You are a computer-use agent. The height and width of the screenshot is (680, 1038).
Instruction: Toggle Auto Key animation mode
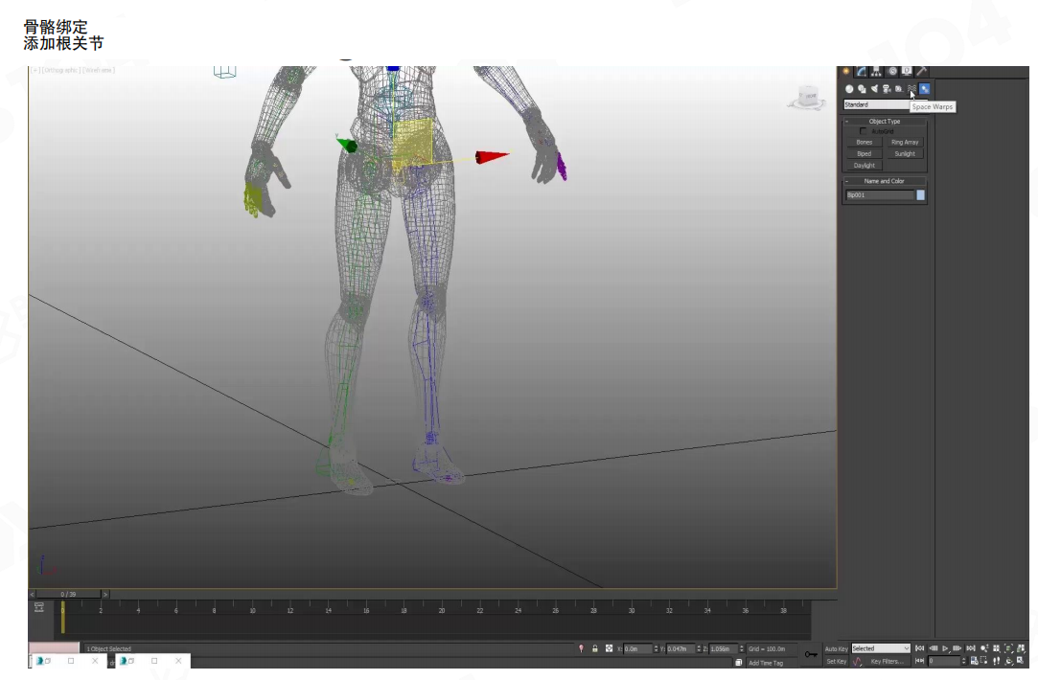coord(836,648)
